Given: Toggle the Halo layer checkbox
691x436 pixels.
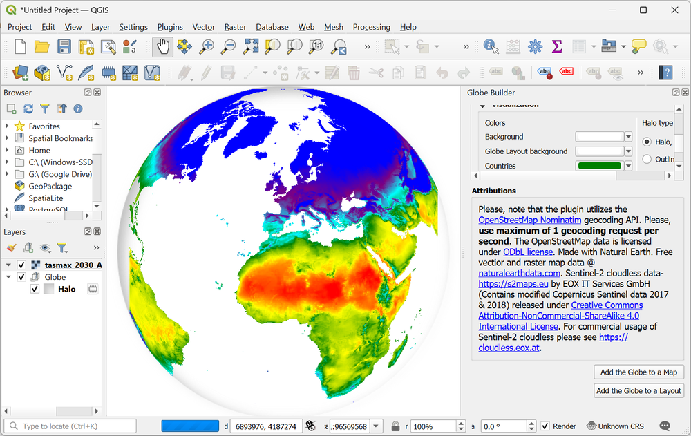Looking at the screenshot, I should pos(35,290).
